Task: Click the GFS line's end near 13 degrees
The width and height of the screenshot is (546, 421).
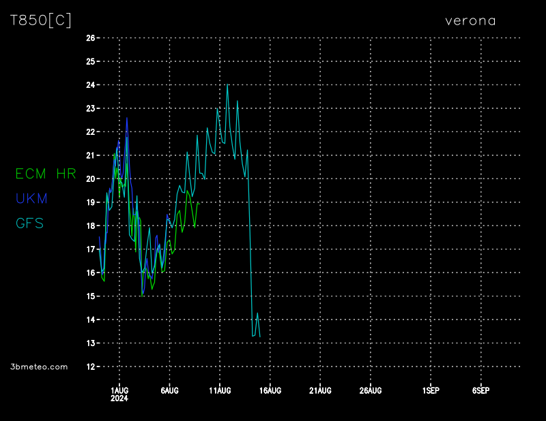Action: pyautogui.click(x=260, y=337)
